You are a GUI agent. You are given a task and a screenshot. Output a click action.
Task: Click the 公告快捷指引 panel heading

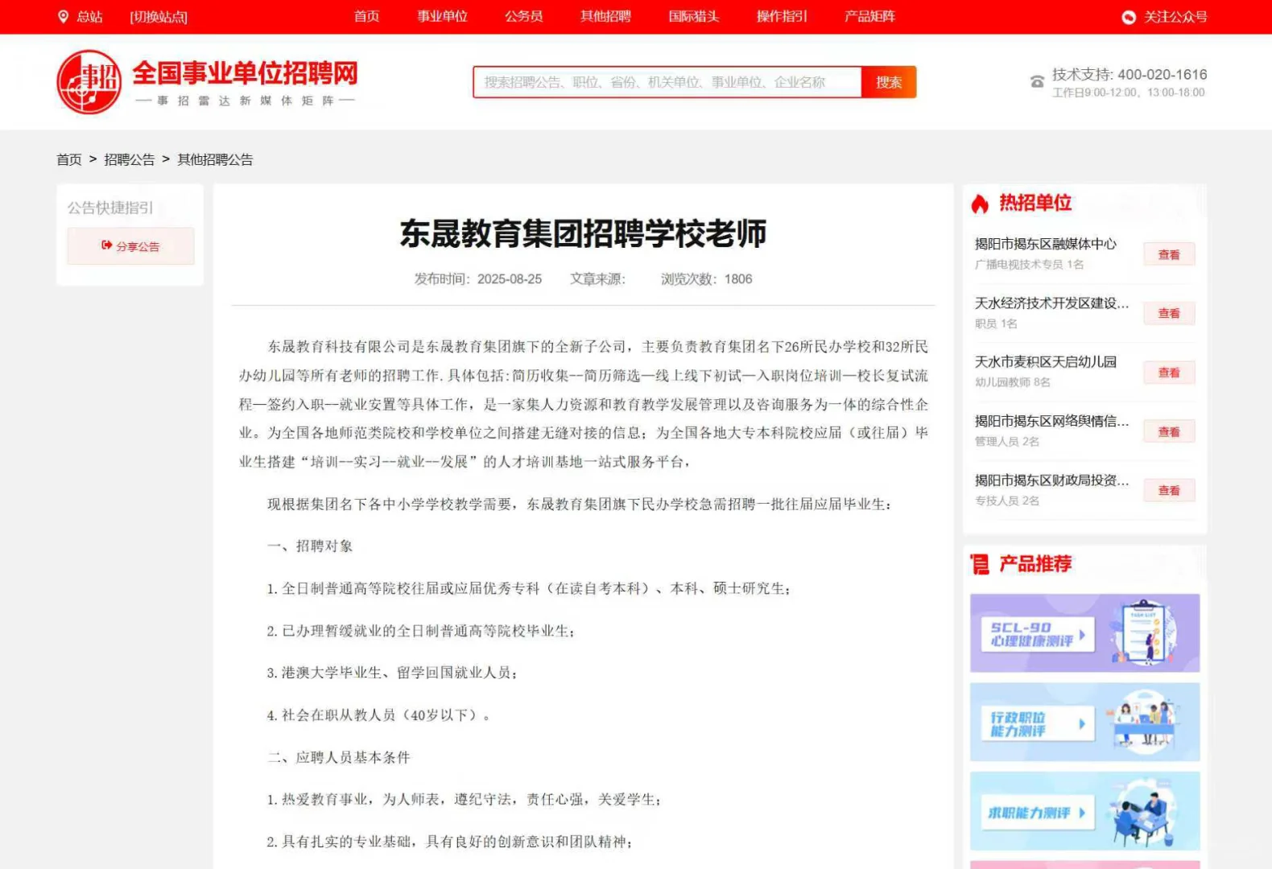point(110,208)
